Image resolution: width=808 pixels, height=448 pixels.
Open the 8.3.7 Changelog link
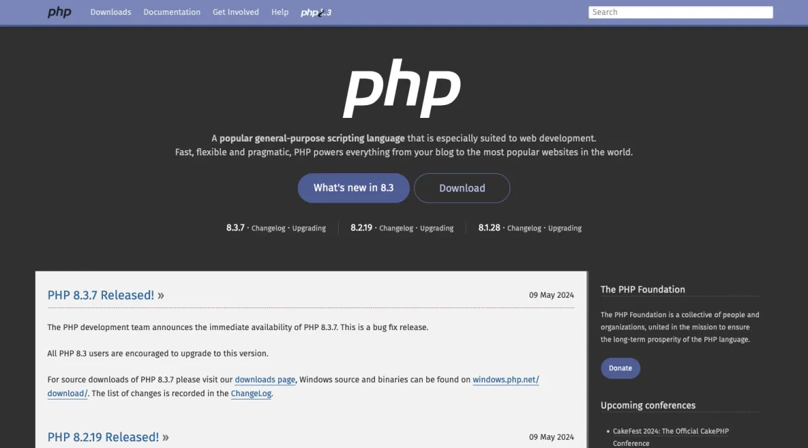pyautogui.click(x=268, y=228)
